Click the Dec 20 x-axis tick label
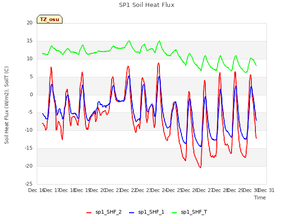 pos(98,190)
